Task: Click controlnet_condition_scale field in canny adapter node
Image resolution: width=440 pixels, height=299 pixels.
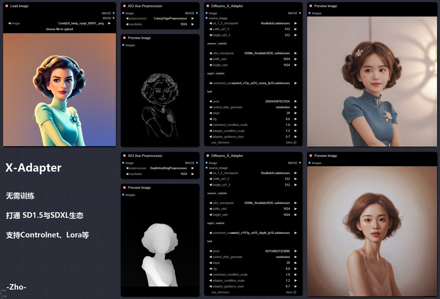Action: tap(253, 125)
